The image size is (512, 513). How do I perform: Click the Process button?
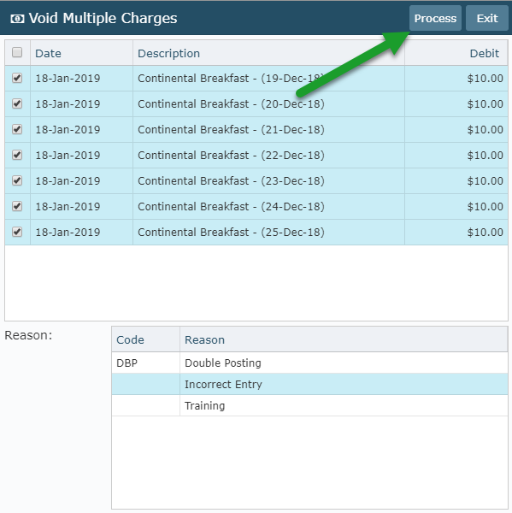tap(435, 18)
